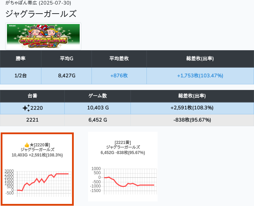Select the 1/2台 win rate cell

pyautogui.click(x=21, y=76)
